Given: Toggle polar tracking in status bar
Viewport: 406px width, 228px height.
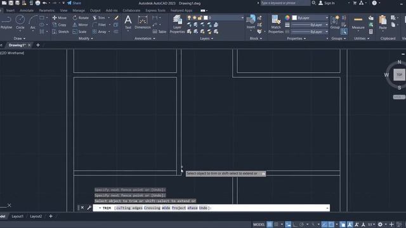Looking at the screenshot, I should point(302,224).
